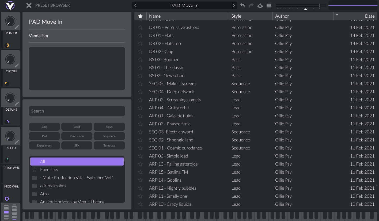Click the sort direction triangle above the Date column
The height and width of the screenshot is (221, 379).
[337, 16]
